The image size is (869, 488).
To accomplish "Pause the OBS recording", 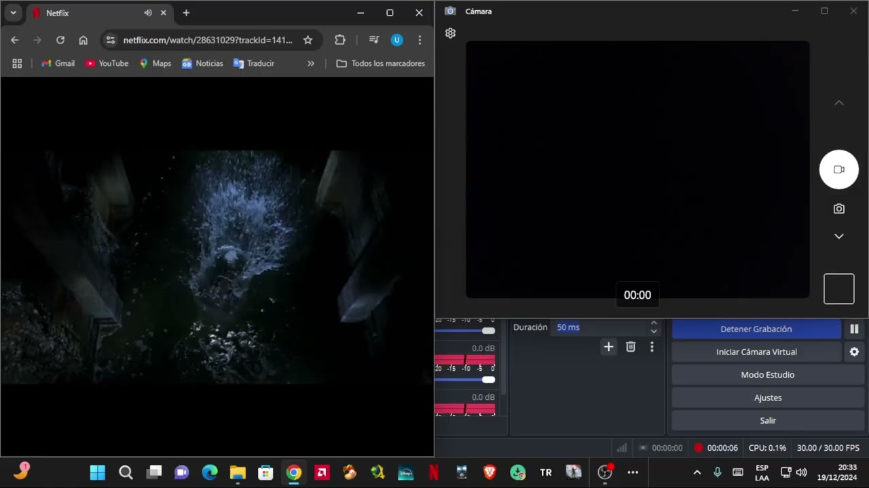I will tap(854, 329).
